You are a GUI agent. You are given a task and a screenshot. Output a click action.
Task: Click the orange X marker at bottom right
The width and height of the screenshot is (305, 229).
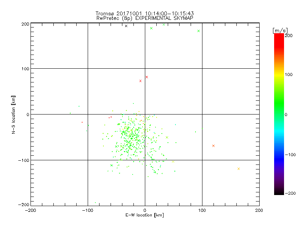(239, 169)
